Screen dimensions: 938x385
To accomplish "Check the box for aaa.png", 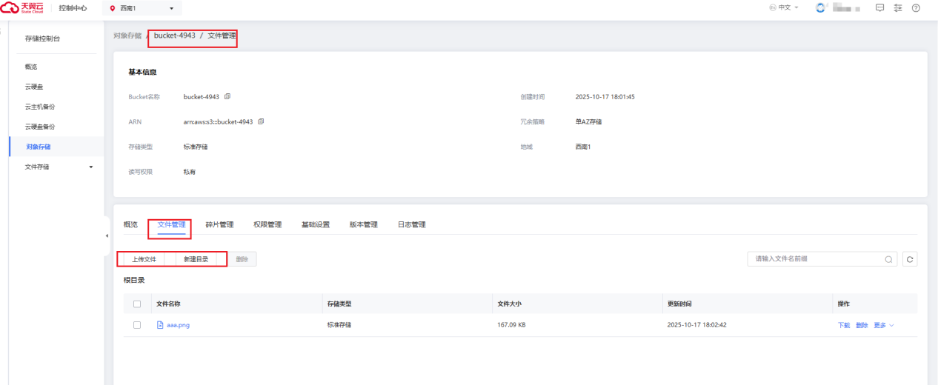I will coord(137,324).
